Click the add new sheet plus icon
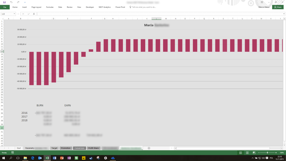 pos(149,148)
